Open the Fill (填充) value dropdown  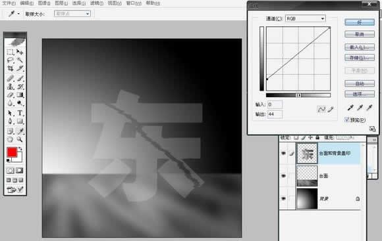click(x=352, y=137)
